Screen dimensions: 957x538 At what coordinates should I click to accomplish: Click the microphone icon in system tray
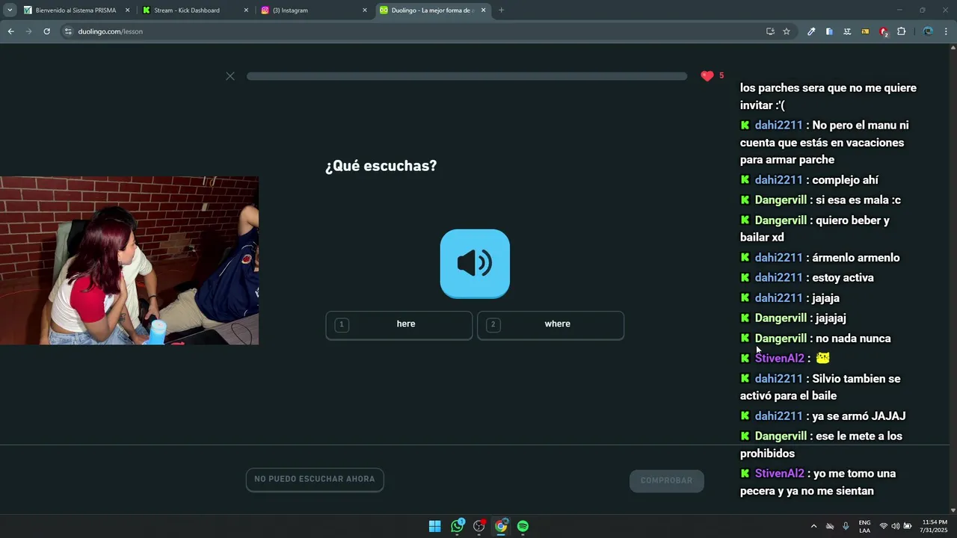pyautogui.click(x=846, y=526)
